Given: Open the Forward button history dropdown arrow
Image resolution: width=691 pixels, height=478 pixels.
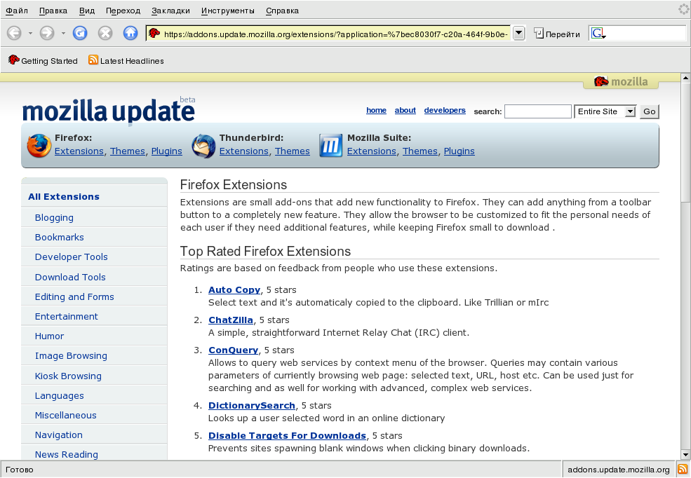Looking at the screenshot, I should (63, 34).
